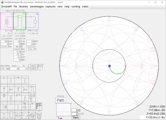Click the numPnts 100 field
The width and height of the screenshot is (166, 120).
tap(7, 69)
